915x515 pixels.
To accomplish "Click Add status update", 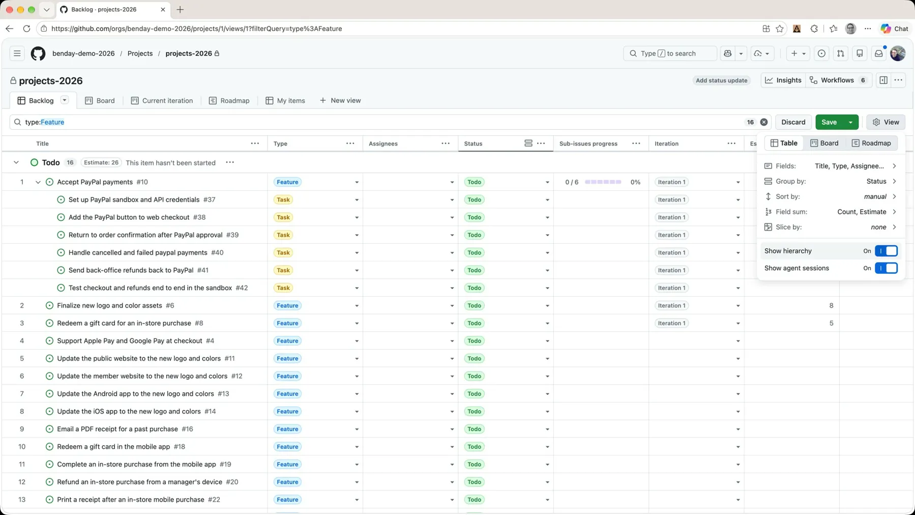I will tap(721, 80).
